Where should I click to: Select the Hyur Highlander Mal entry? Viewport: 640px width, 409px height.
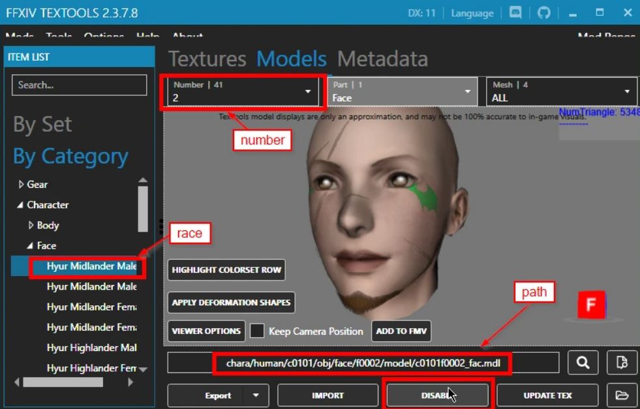(92, 348)
